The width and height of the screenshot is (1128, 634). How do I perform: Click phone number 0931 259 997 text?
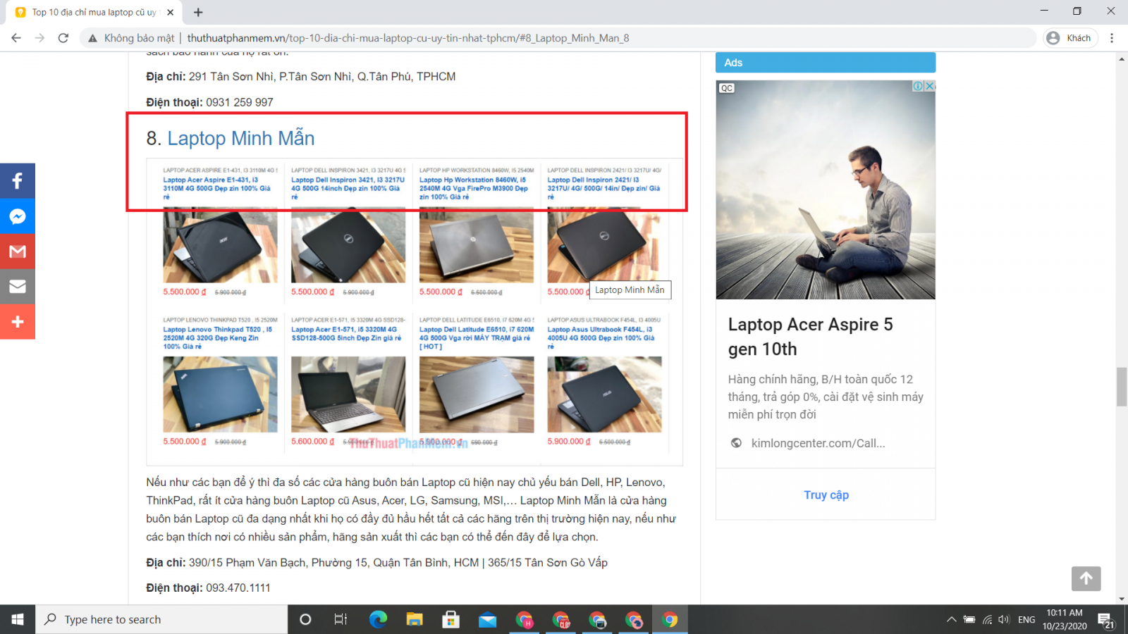click(240, 102)
